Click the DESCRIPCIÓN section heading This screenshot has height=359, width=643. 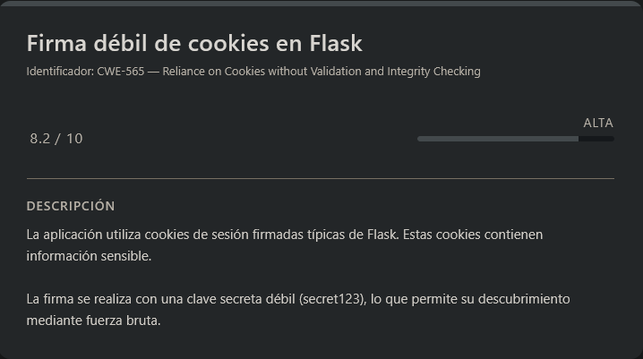(71, 206)
